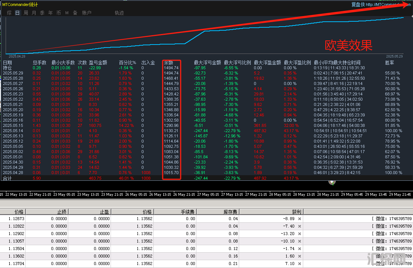413x268 pixels.
Task: Switch to the 年 yearly tab
Action: (x=50, y=13)
